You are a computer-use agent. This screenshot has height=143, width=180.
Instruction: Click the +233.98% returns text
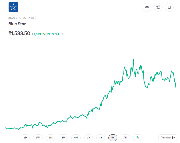click(x=45, y=34)
